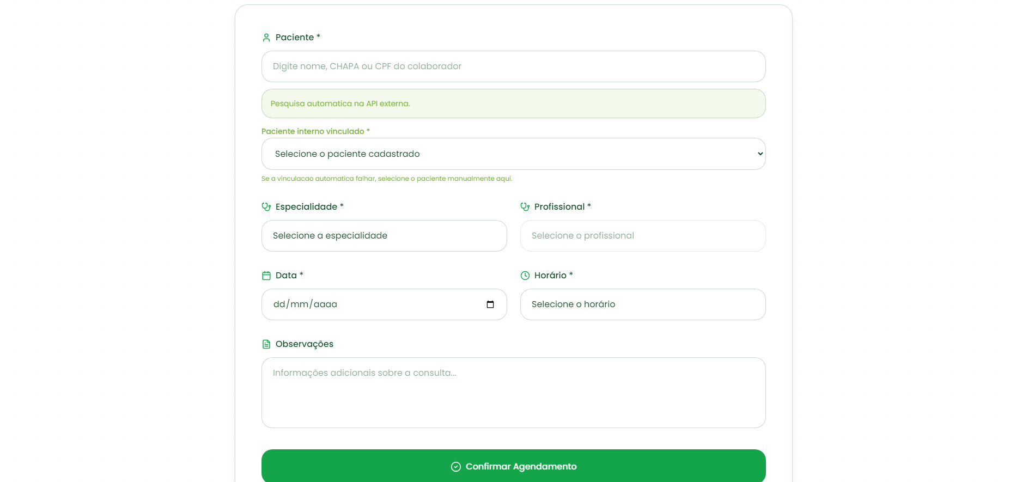Click the person icon beside Paciente label
Image resolution: width=1016 pixels, height=482 pixels.
click(266, 38)
